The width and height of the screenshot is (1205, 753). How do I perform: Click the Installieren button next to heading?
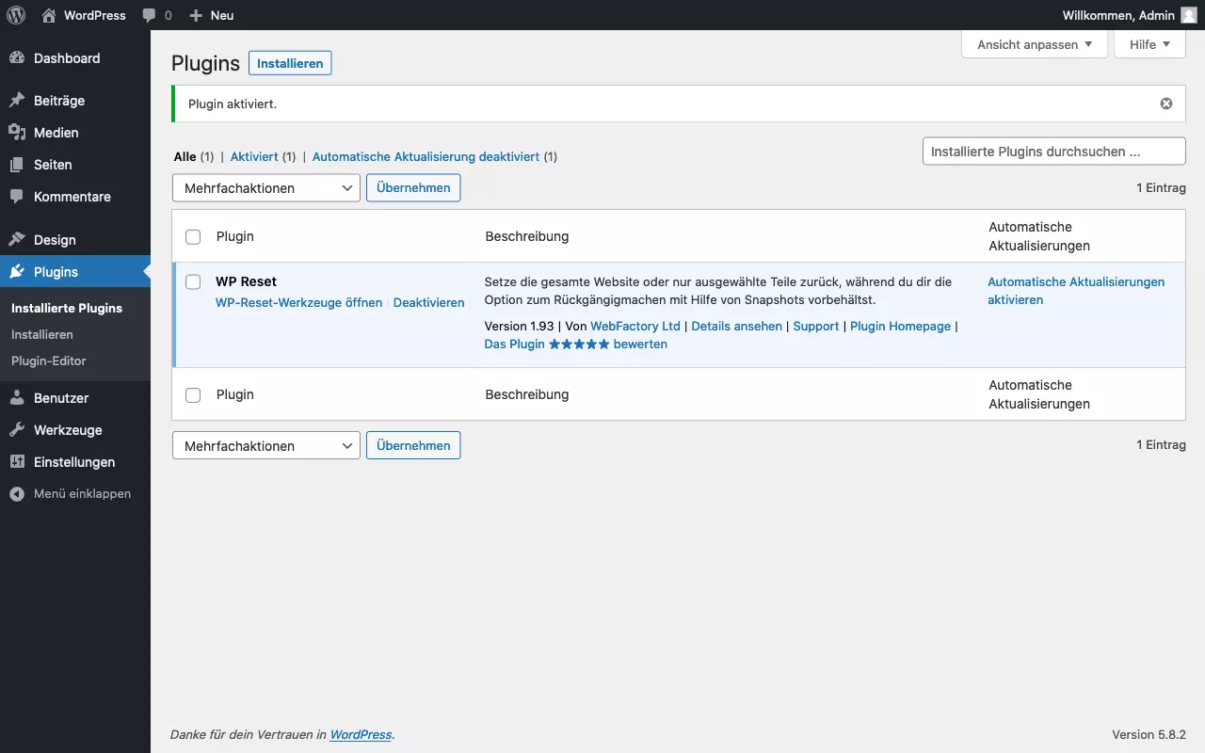tap(290, 63)
